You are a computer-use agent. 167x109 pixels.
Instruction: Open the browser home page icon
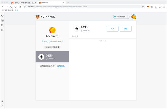[x=16, y=7]
